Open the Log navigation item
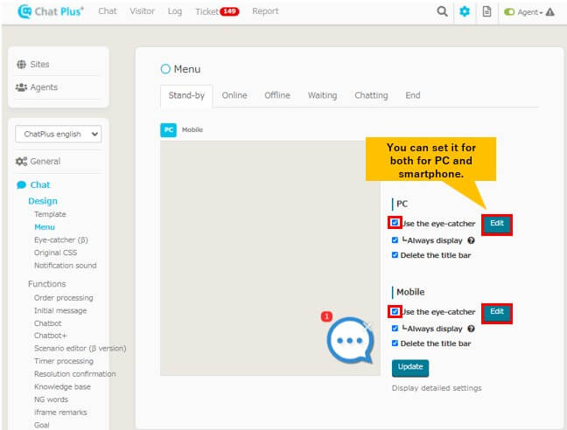Screen dimensions: 567x430 [175, 11]
